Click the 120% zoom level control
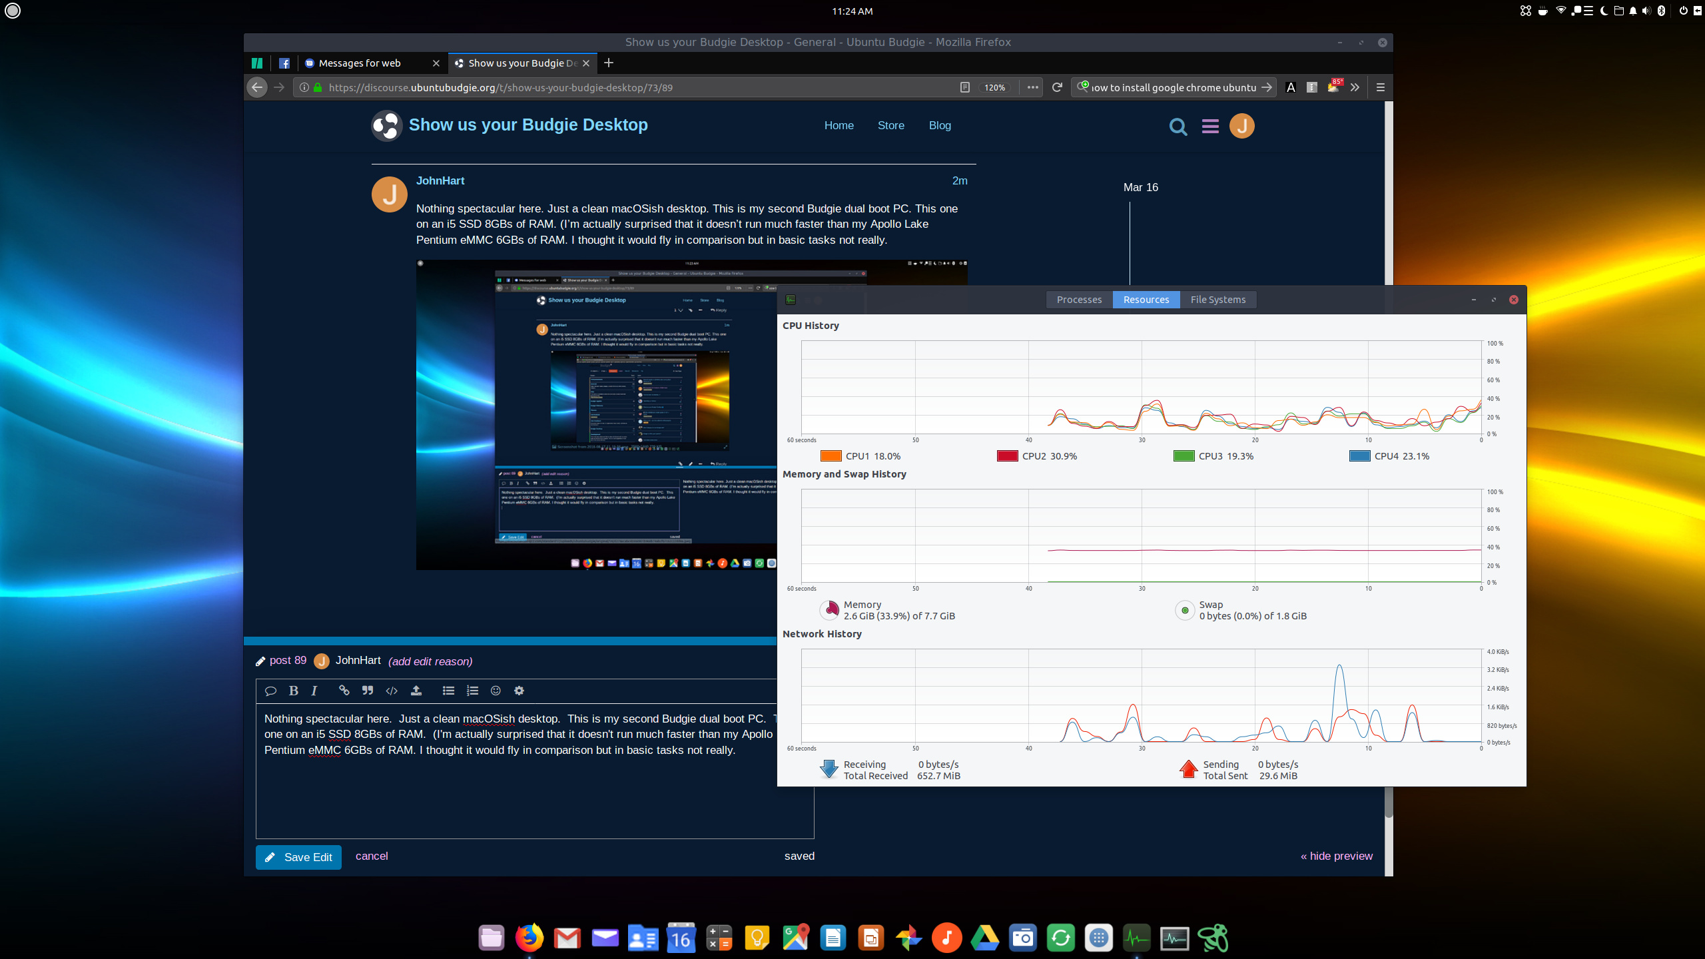 (995, 87)
